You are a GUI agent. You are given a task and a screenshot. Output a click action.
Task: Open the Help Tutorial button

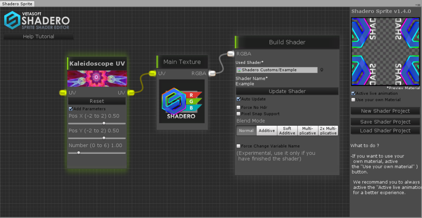38,36
